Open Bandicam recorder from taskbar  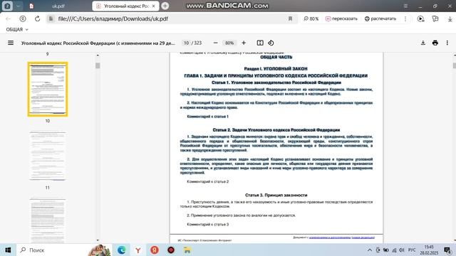pos(171,250)
